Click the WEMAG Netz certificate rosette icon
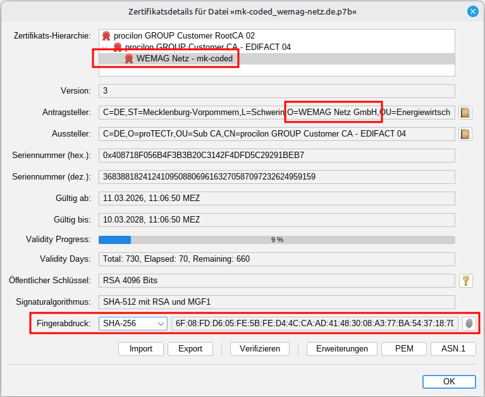The image size is (485, 397). [x=129, y=58]
